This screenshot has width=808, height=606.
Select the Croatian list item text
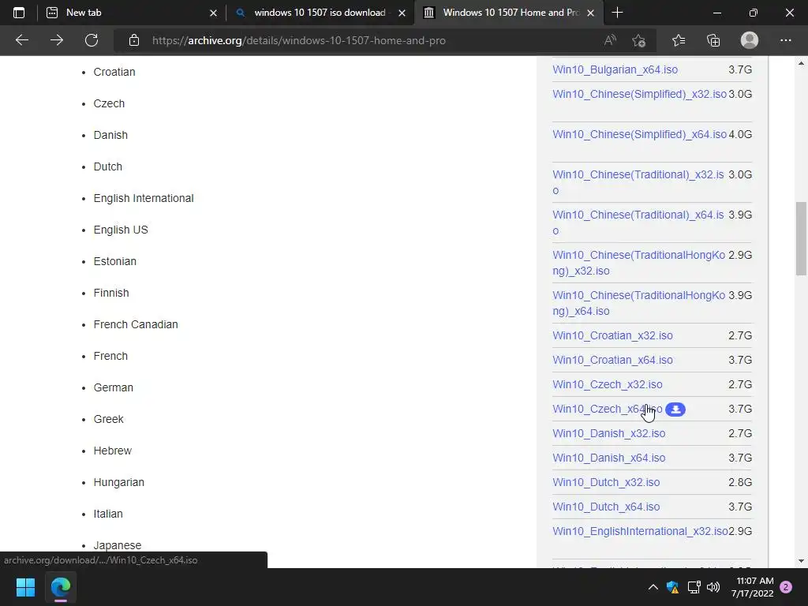[114, 72]
